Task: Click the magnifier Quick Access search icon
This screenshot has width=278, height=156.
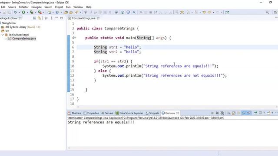Action: [x=268, y=12]
